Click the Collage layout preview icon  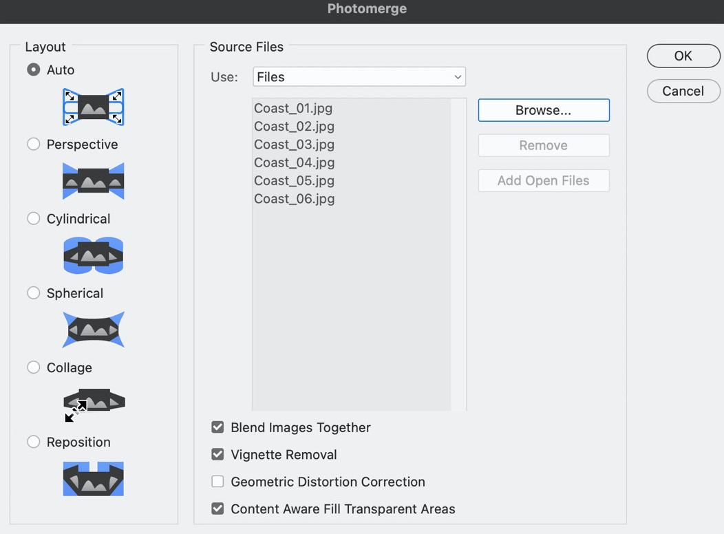pos(94,405)
